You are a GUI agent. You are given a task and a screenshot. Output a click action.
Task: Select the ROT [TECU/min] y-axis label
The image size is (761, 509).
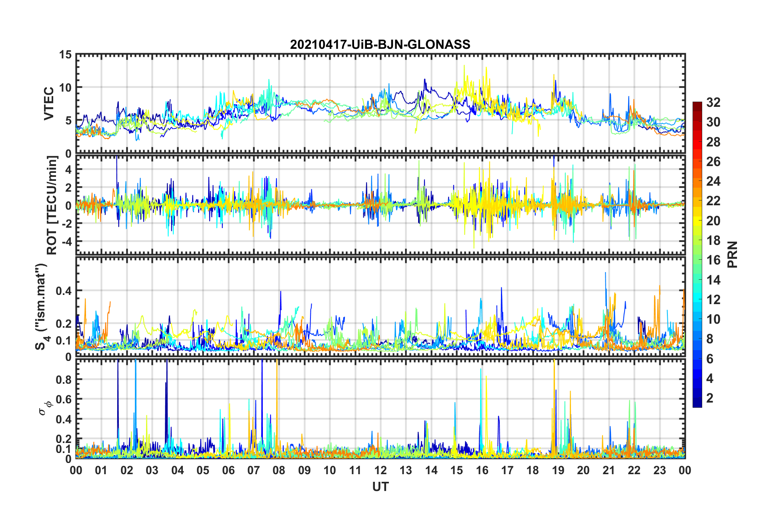[x=52, y=205]
